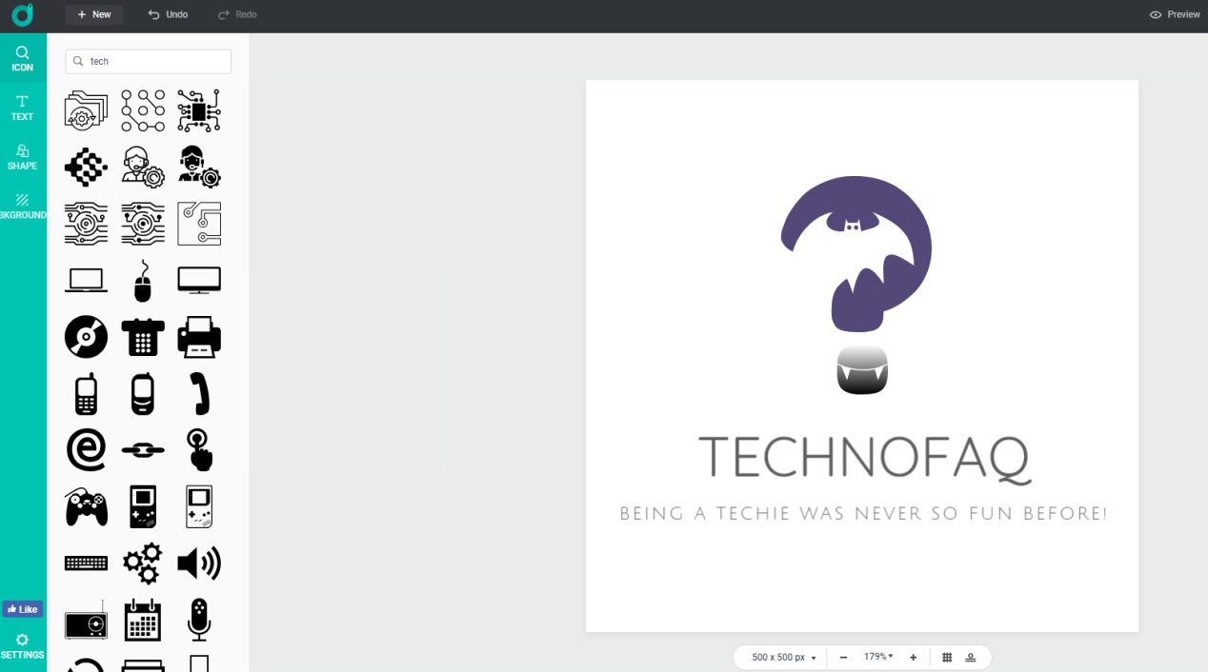Choose the microphone icon
Image resolution: width=1208 pixels, height=672 pixels.
(199, 620)
